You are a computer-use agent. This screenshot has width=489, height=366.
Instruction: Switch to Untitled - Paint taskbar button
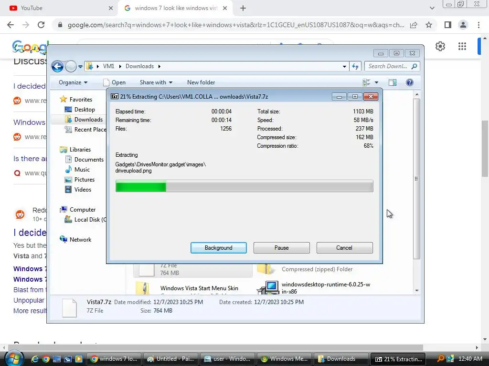(170, 359)
